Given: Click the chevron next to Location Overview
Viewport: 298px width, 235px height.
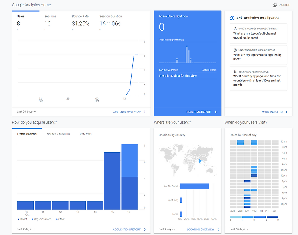Looking at the screenshot, I should (x=218, y=229).
